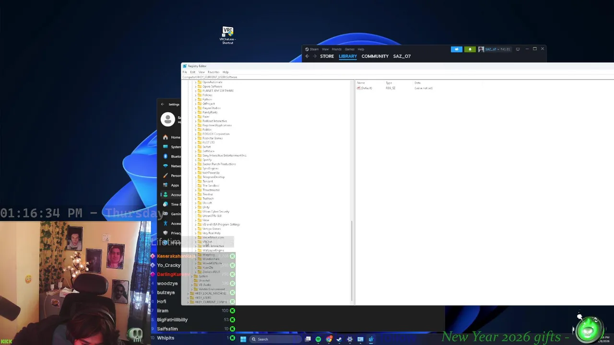This screenshot has height=345, width=614.
Task: Open Steam menu in Steam window
Action: click(314, 49)
